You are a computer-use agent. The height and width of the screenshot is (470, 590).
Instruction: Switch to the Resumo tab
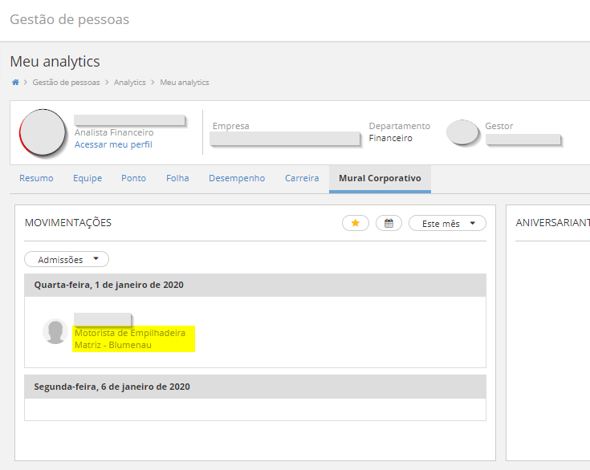[36, 178]
